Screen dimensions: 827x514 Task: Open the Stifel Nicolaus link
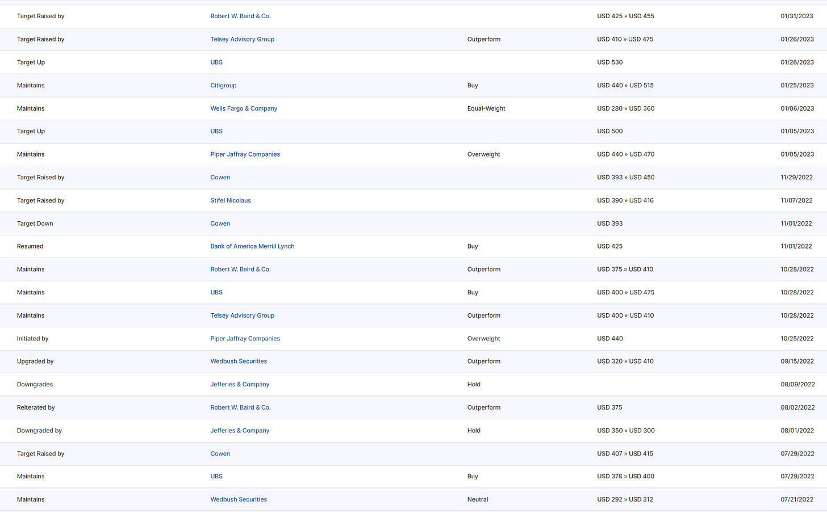[231, 200]
